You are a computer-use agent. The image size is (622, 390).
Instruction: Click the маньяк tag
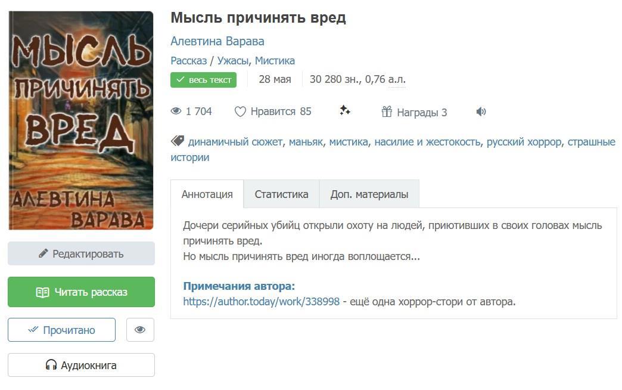click(306, 142)
